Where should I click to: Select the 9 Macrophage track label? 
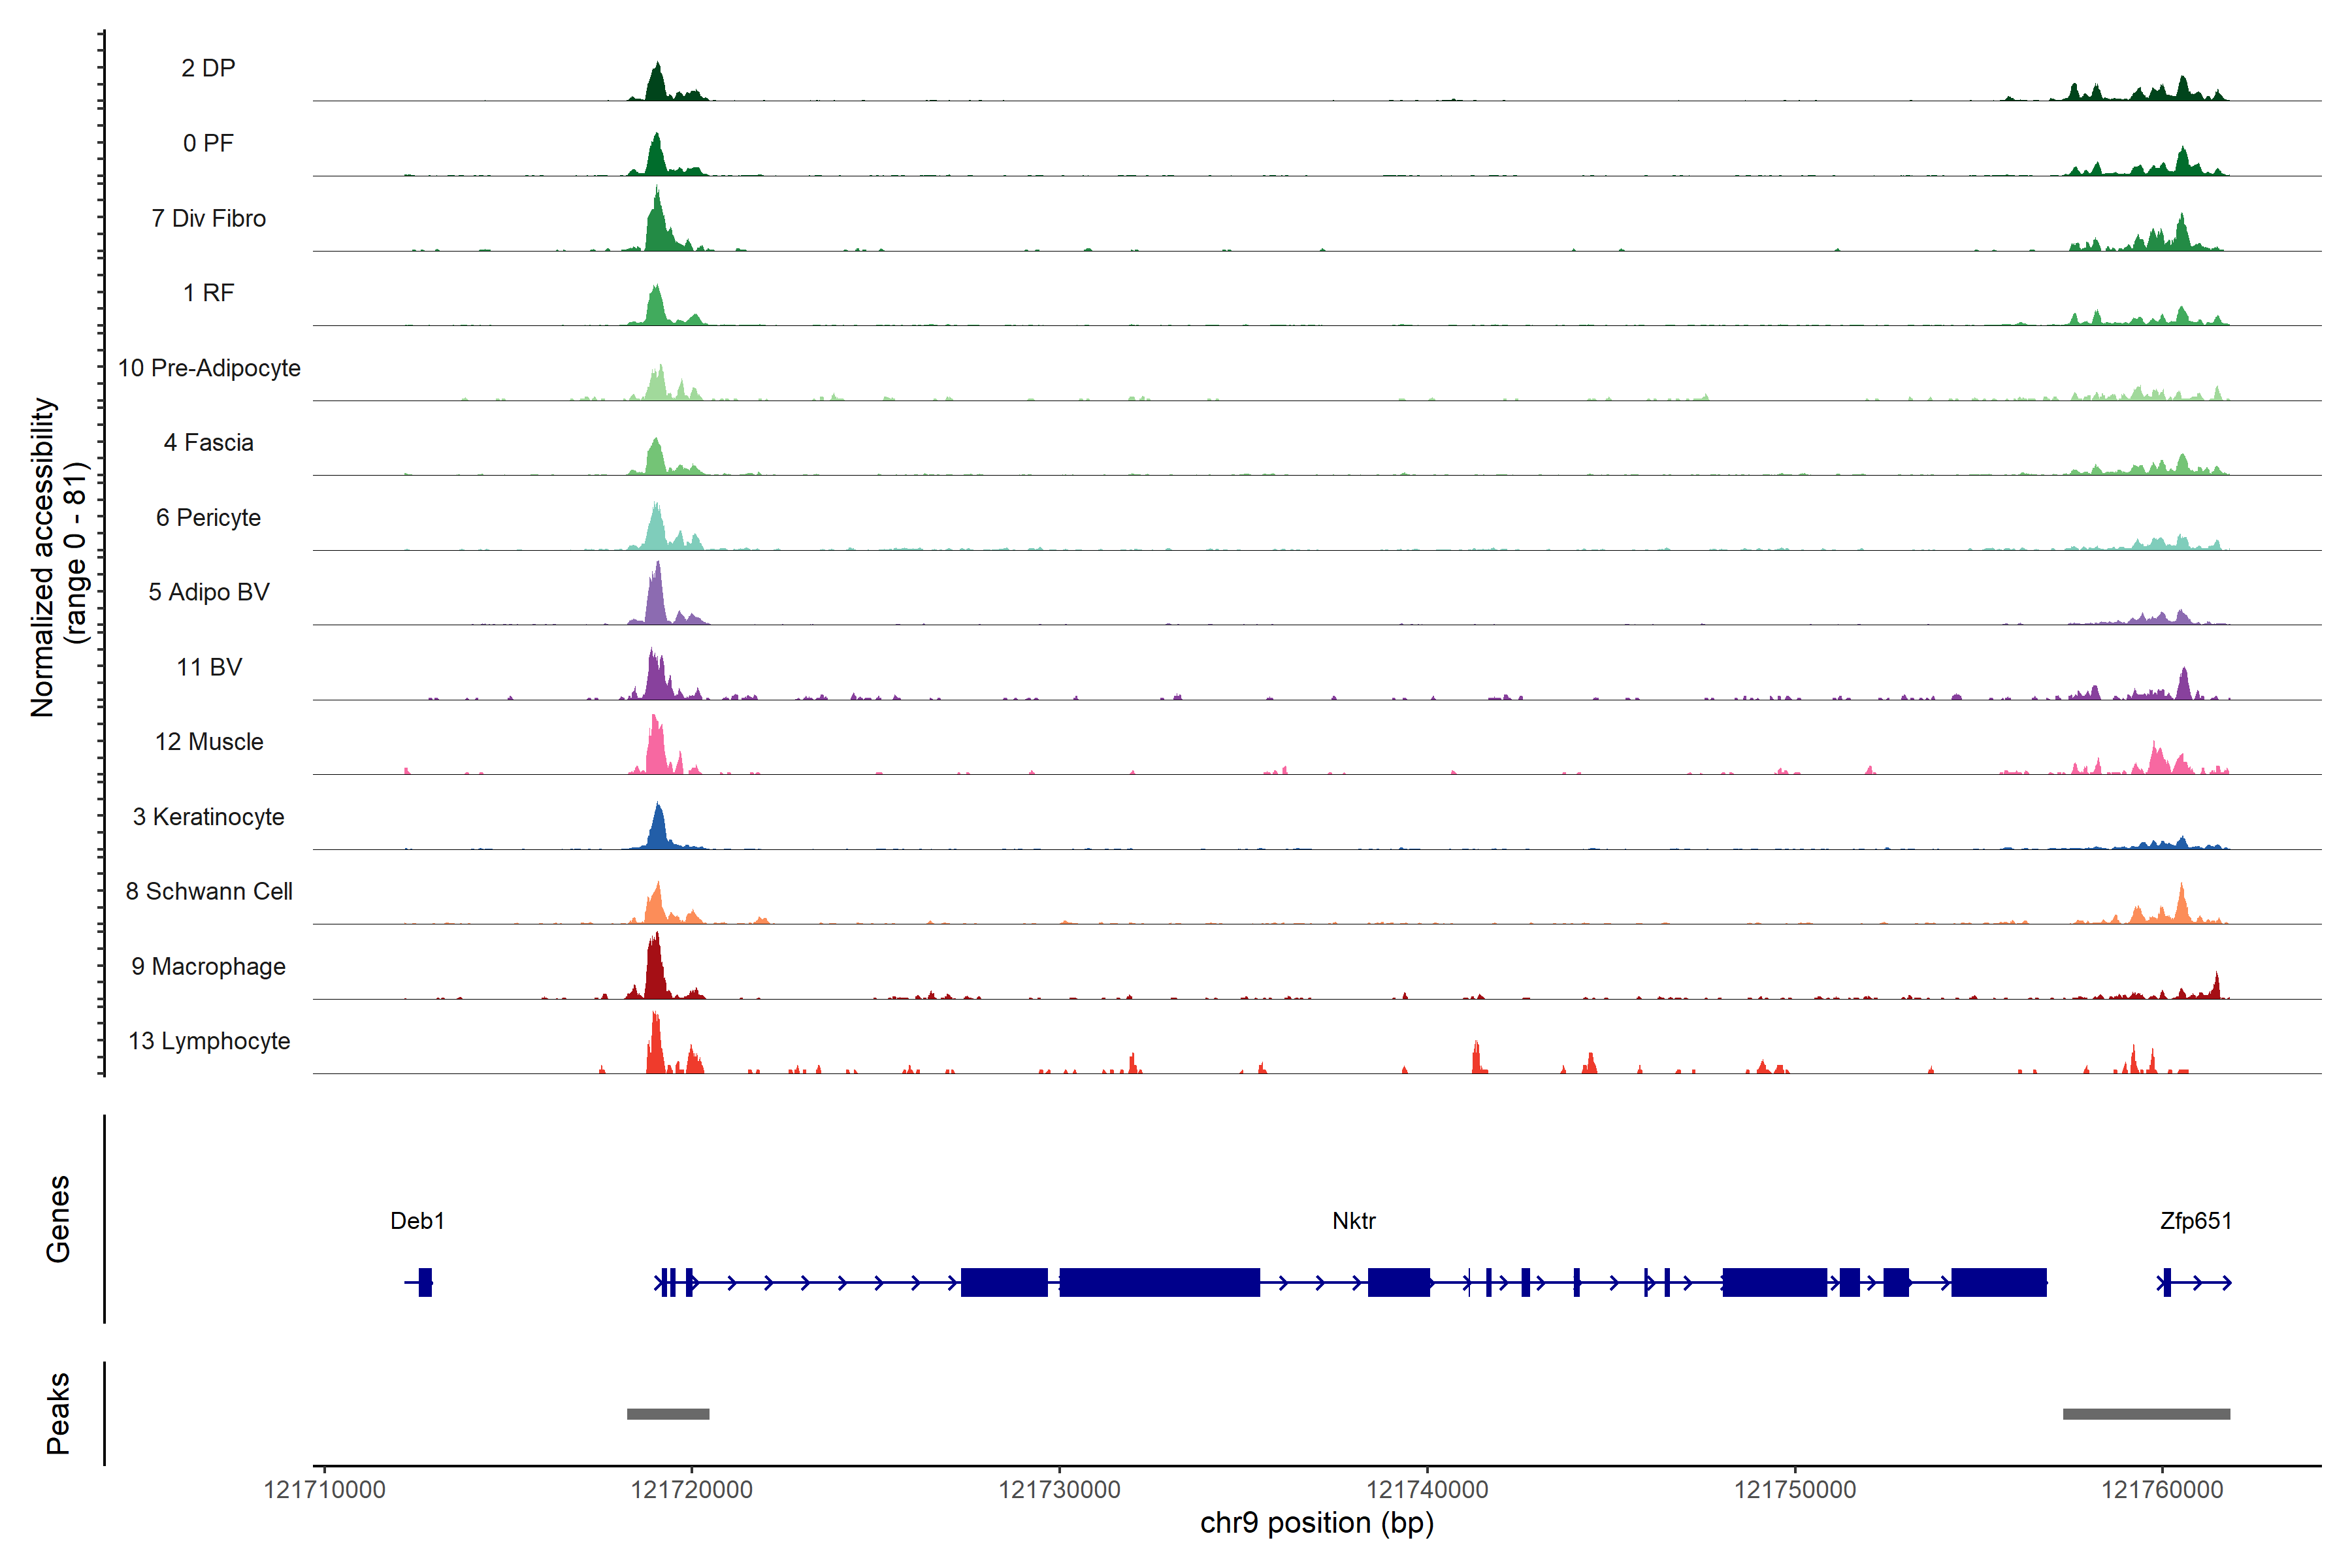pyautogui.click(x=208, y=966)
